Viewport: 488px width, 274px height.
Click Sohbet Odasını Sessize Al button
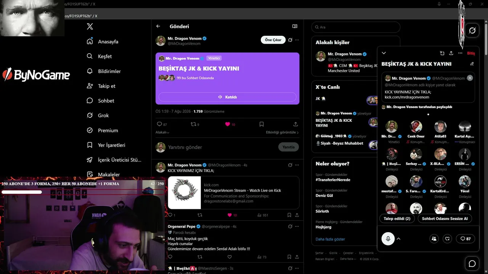(x=445, y=219)
